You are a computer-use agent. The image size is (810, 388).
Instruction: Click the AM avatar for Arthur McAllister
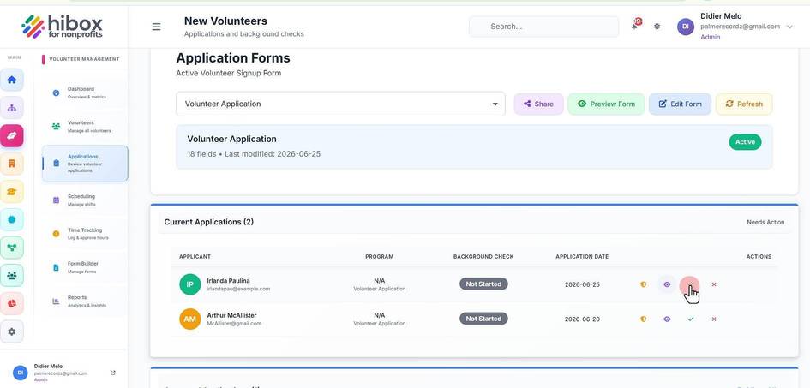coord(190,319)
